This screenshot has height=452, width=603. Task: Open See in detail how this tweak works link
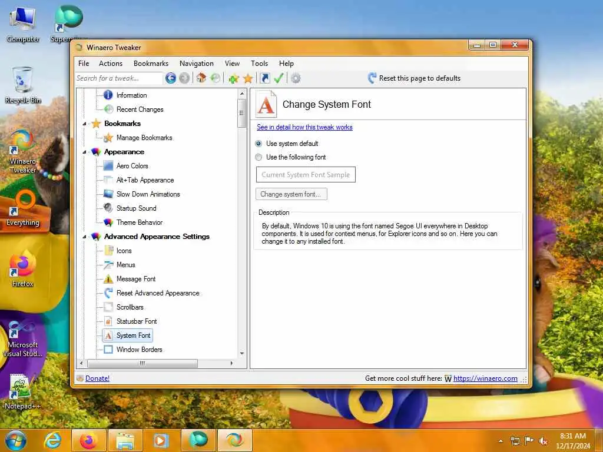point(304,127)
